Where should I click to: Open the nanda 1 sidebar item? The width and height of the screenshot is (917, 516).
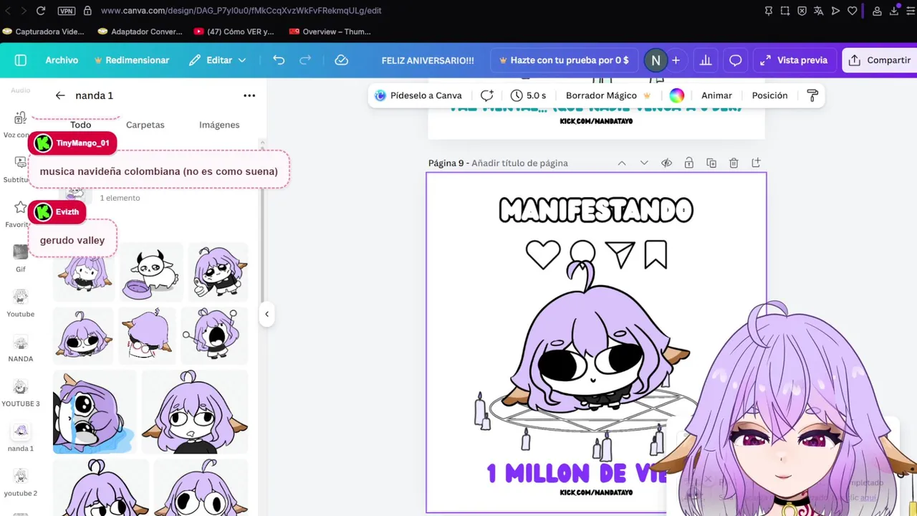[21, 437]
